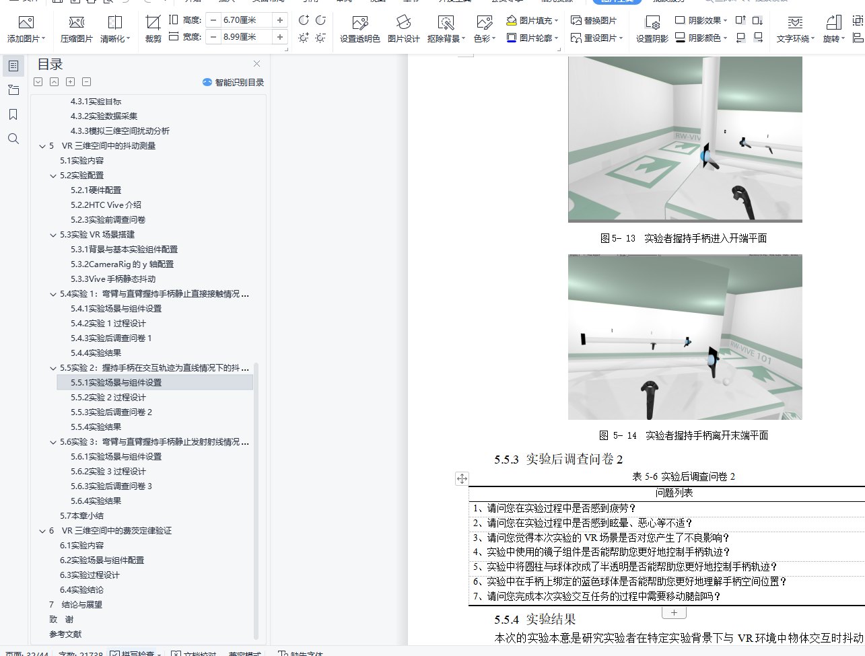Open the 阴影效果 shadow effect dropdown
This screenshot has height=656, width=865.
pos(701,21)
